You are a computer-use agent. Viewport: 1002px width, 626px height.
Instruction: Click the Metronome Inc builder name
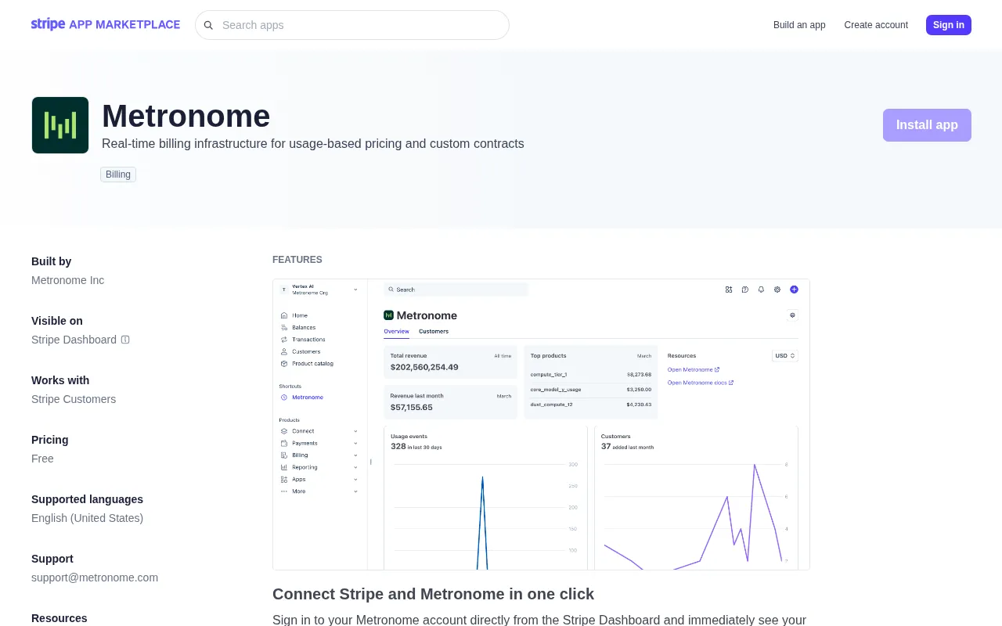click(67, 280)
